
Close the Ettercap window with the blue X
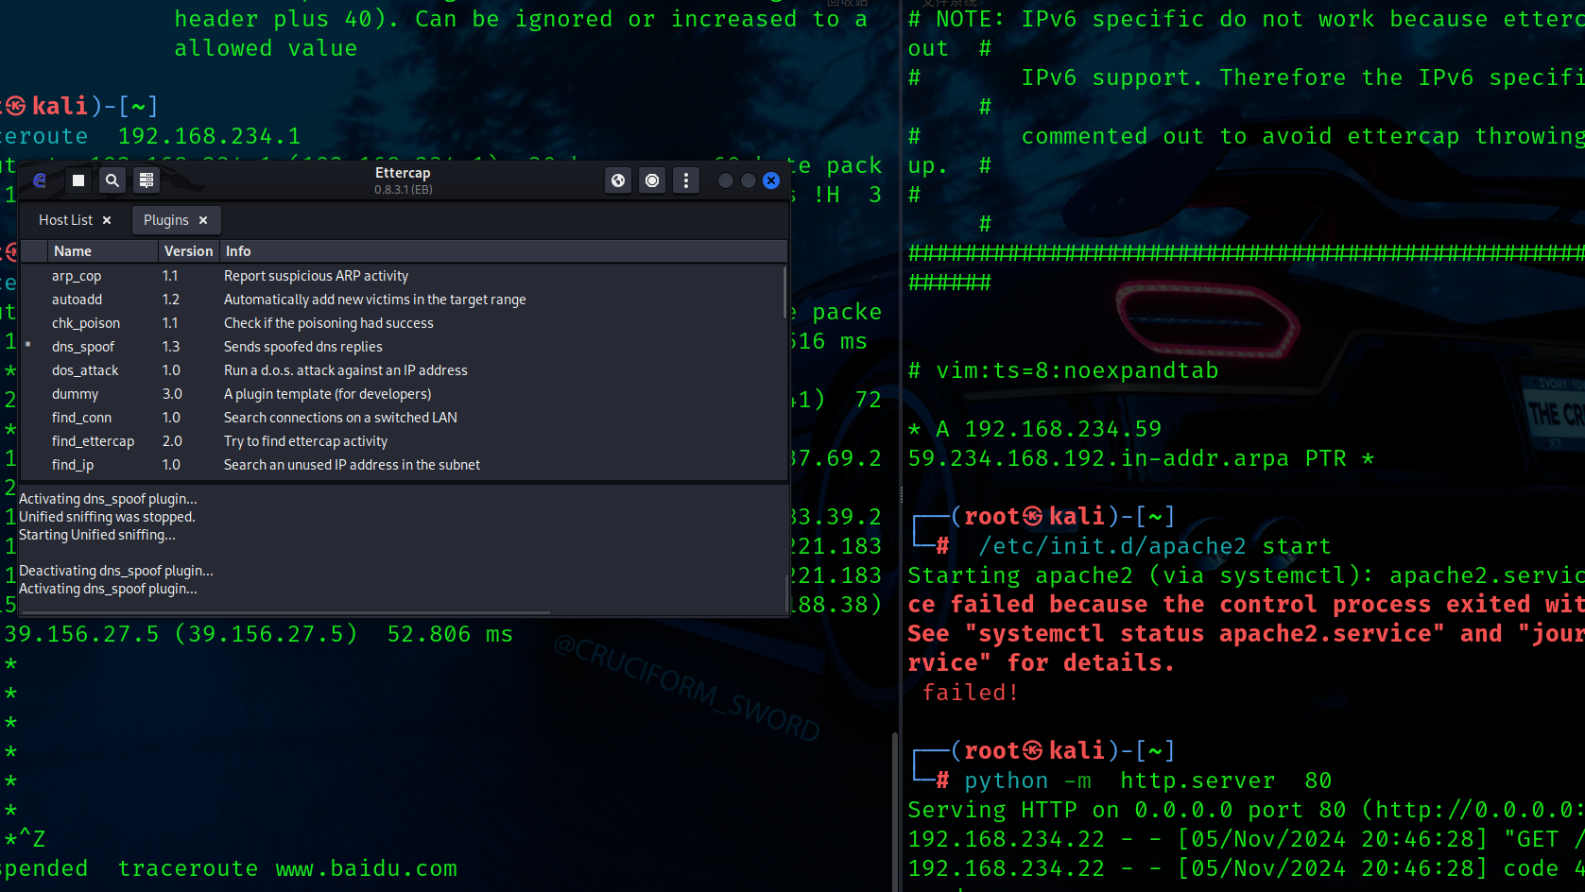(771, 180)
